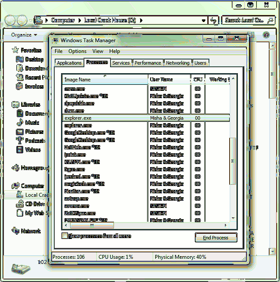Select the jusched.exe *32 process row
The image size is (280, 282).
click(146, 177)
